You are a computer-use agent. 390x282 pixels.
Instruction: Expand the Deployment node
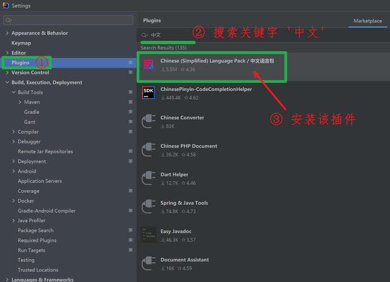click(14, 161)
